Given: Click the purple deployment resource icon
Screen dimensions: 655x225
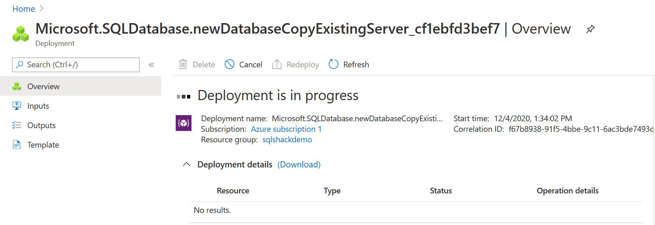Looking at the screenshot, I should [x=183, y=123].
